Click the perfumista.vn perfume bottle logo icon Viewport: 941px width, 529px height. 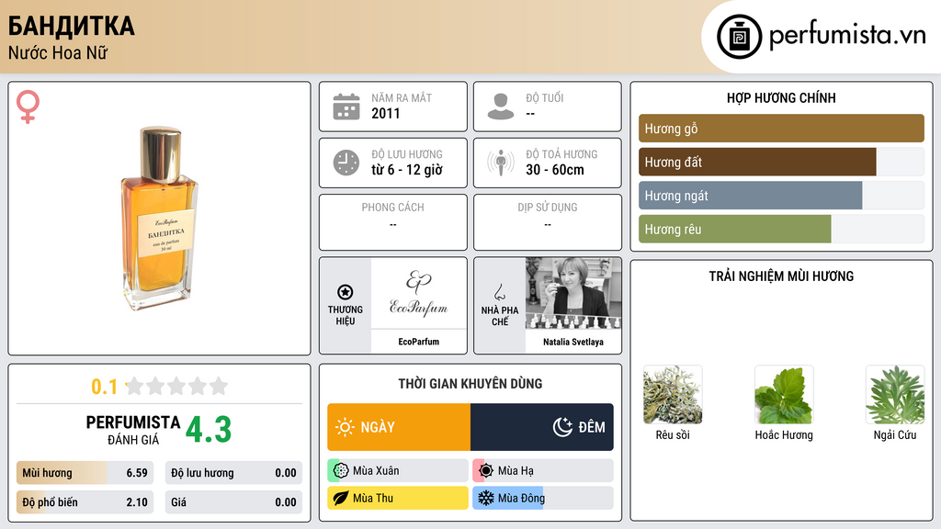coord(739,37)
